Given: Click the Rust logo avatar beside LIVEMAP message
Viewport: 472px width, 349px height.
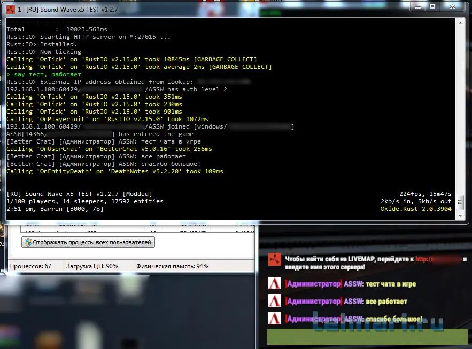Looking at the screenshot, I should click(275, 259).
